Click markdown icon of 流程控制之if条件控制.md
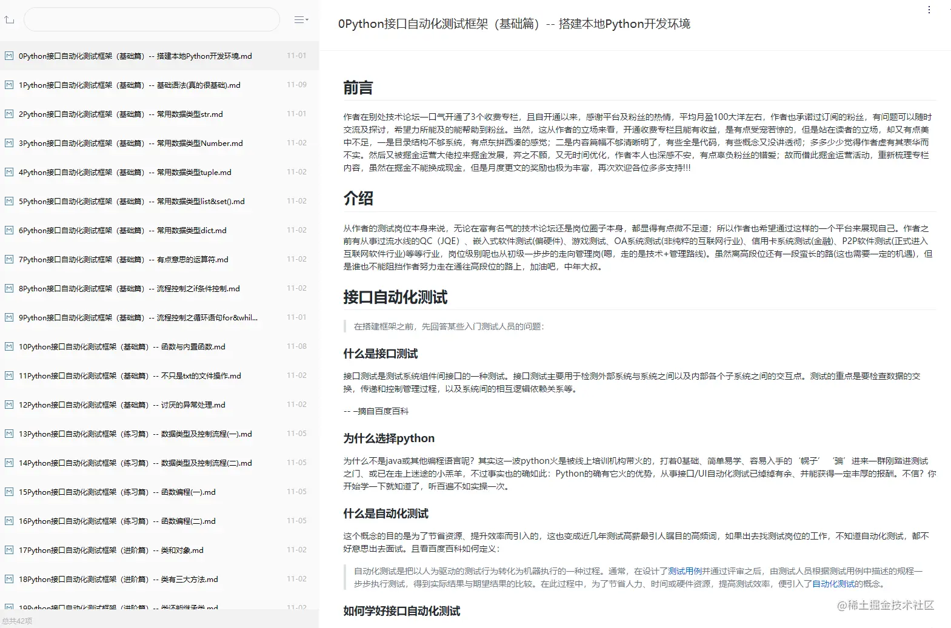The height and width of the screenshot is (628, 951). point(9,288)
